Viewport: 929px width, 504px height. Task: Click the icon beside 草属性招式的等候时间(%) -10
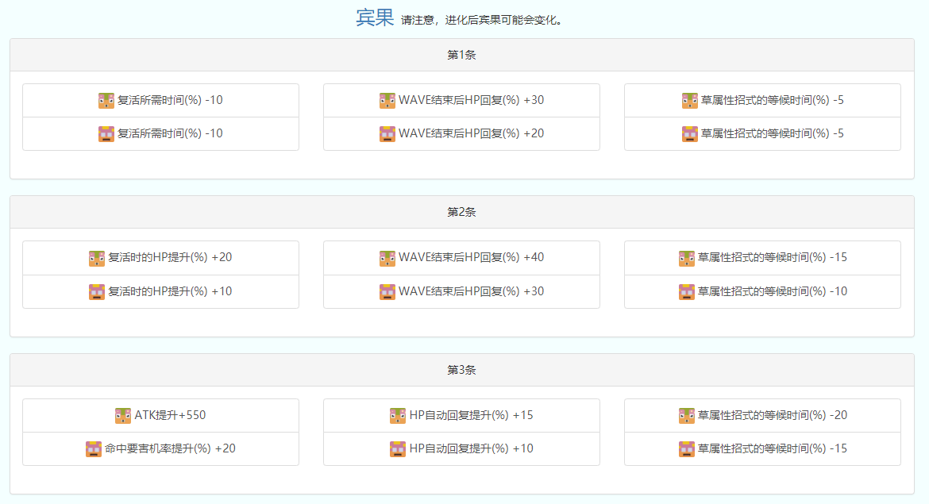click(x=687, y=292)
